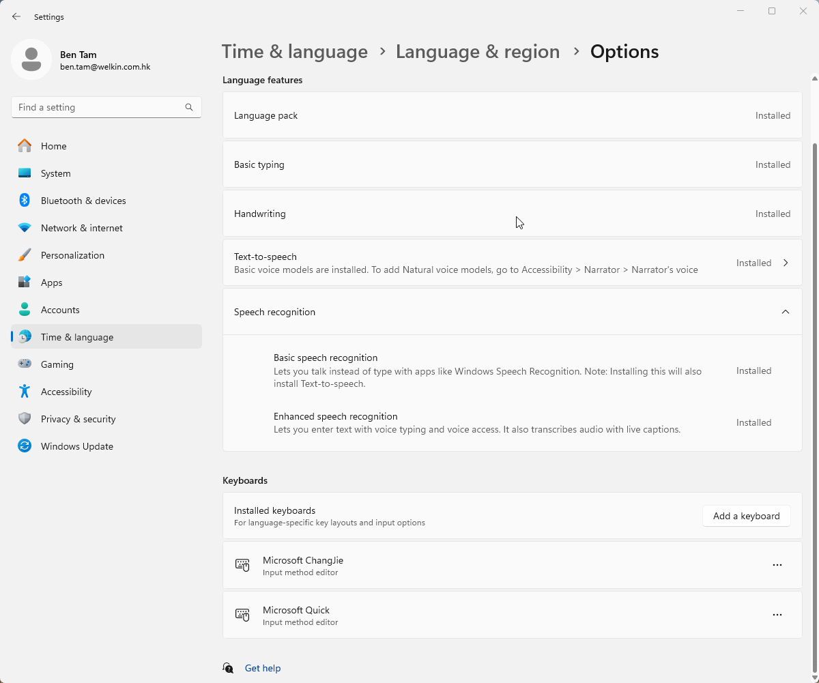The image size is (819, 683).
Task: Open the Privacy & security page
Action: pos(106,419)
